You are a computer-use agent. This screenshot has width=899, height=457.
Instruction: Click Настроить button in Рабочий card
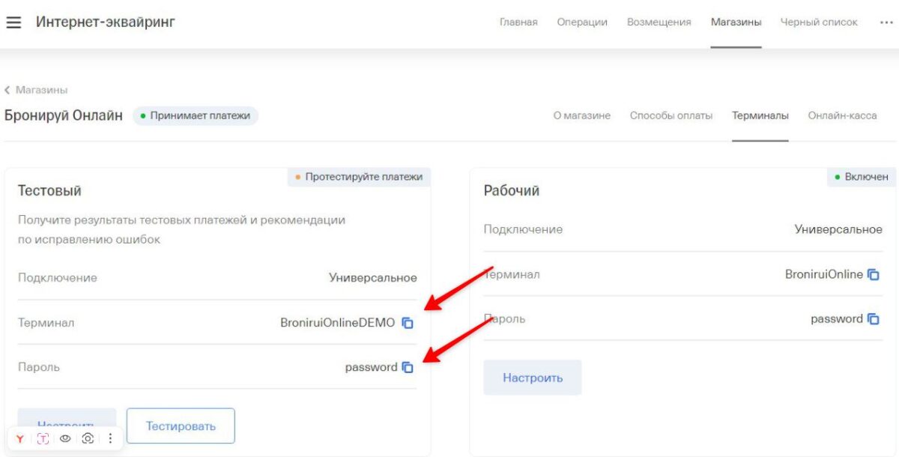(533, 378)
